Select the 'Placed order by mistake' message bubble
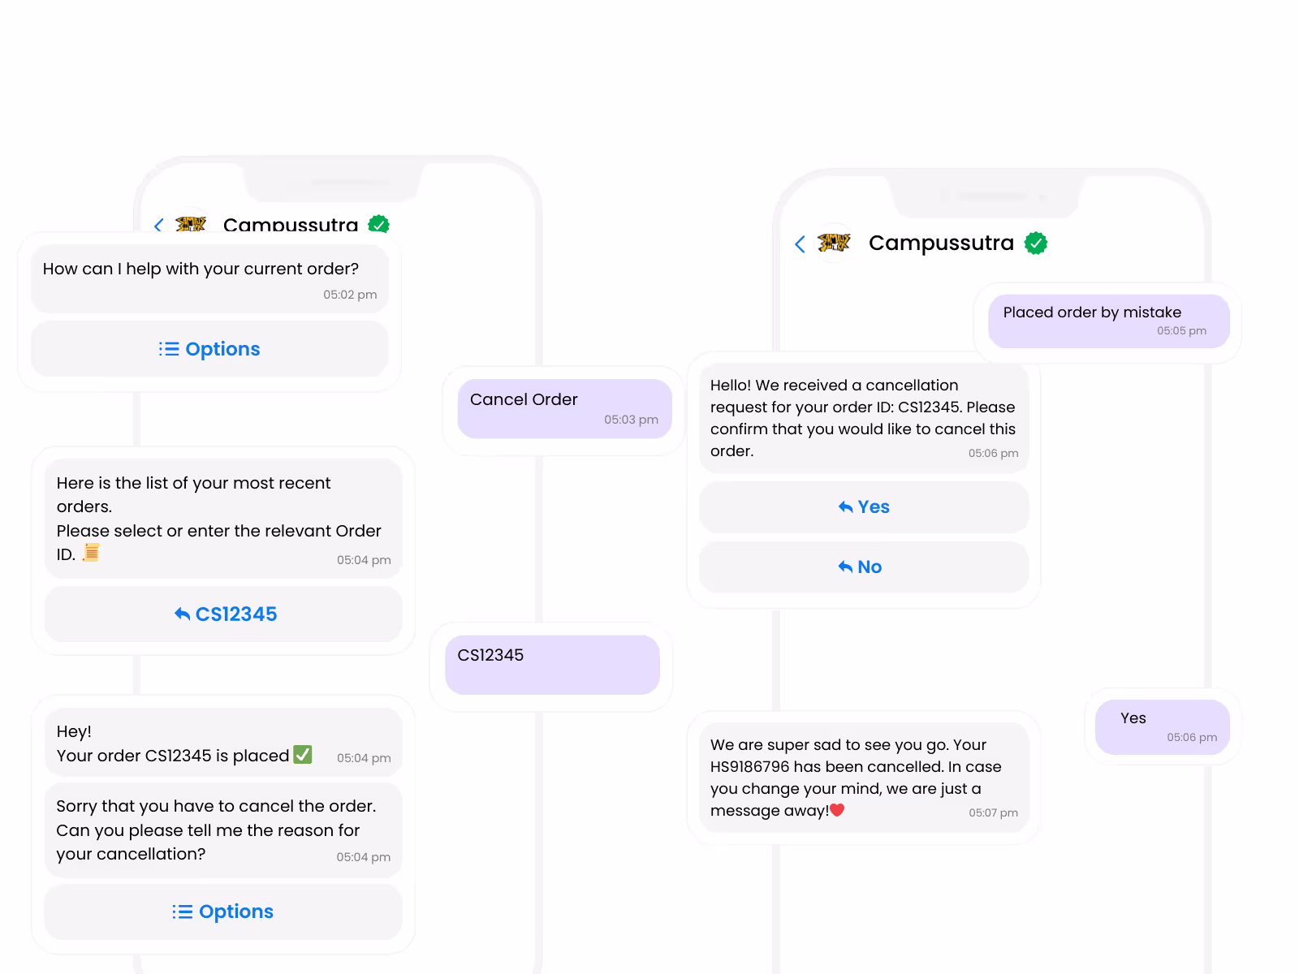 (x=1108, y=321)
